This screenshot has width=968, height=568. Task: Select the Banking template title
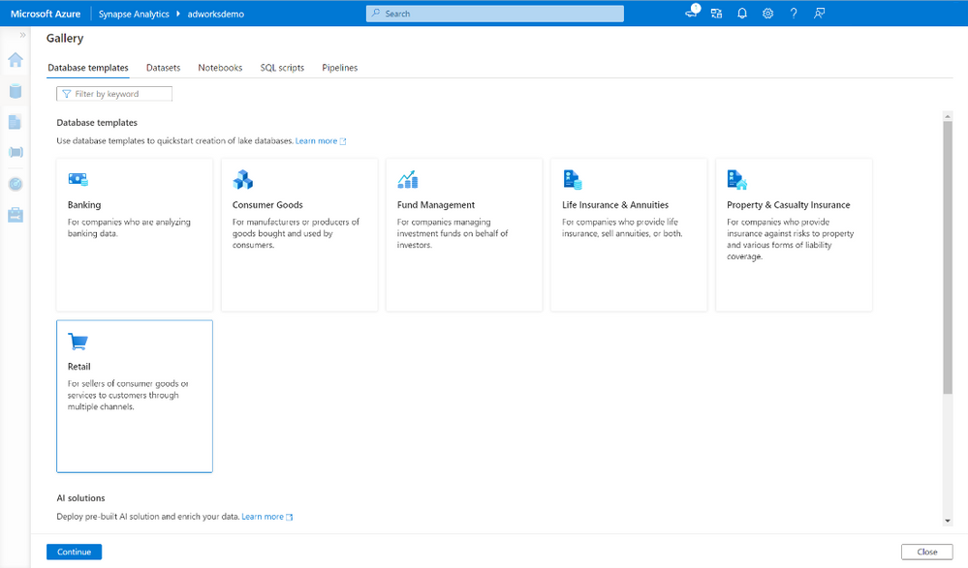tap(84, 205)
